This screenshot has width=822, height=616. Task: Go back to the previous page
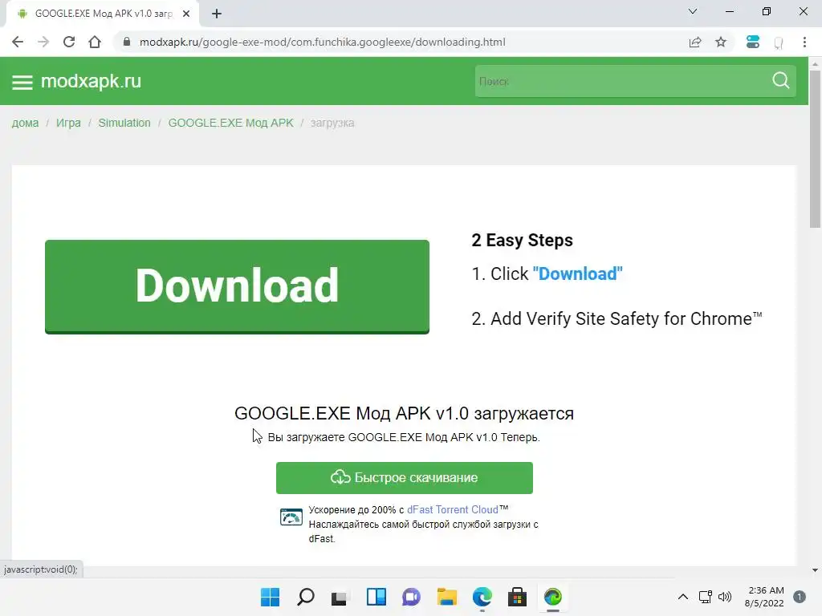[x=18, y=42]
